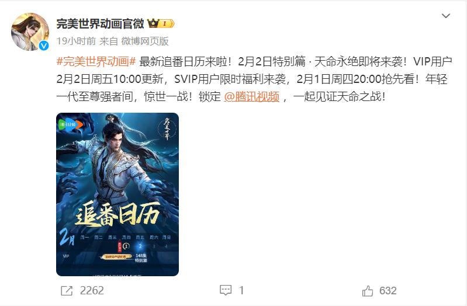
Task: Enlarge the 追番日历 poster thumbnail
Action: coord(117,194)
